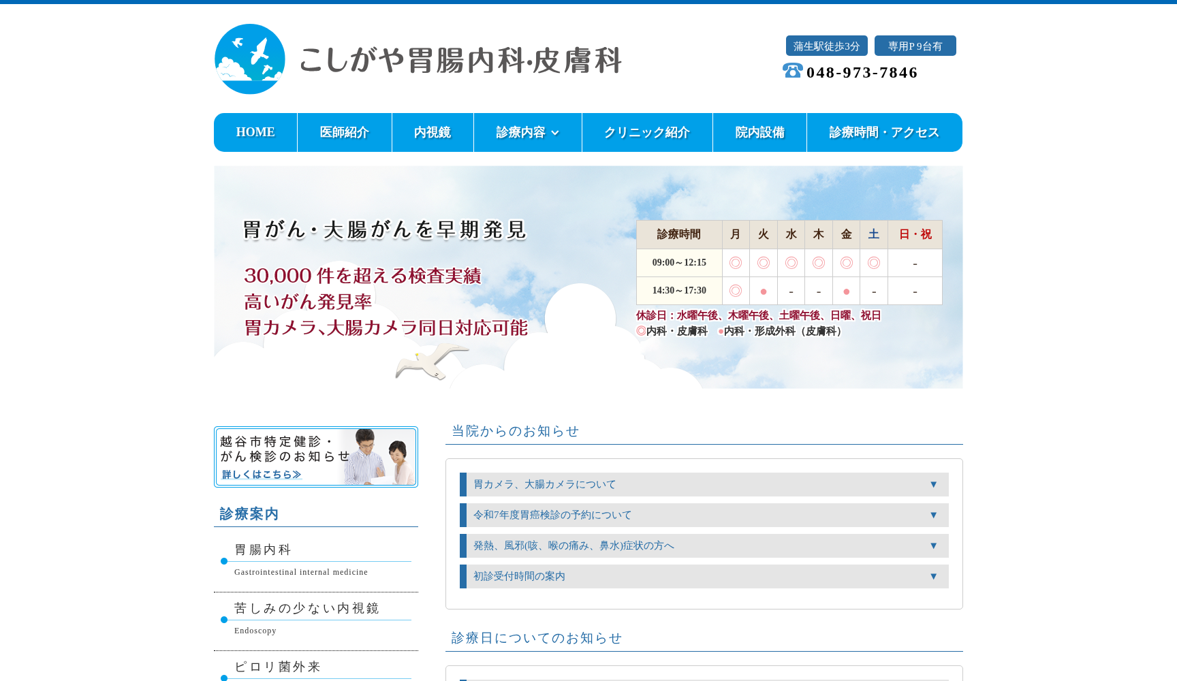Expand the 診療内容 navigation dropdown
This screenshot has height=681, width=1177.
[527, 132]
